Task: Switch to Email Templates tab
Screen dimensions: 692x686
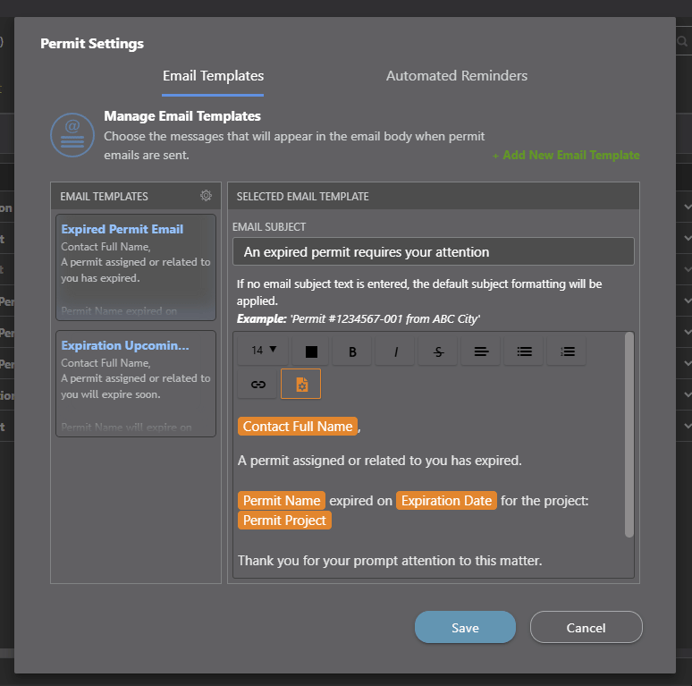Action: click(x=213, y=76)
